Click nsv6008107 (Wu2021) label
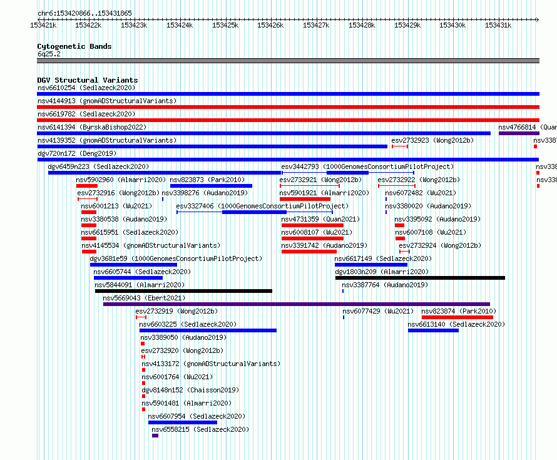Viewport: 557px width, 460px height. (317, 232)
